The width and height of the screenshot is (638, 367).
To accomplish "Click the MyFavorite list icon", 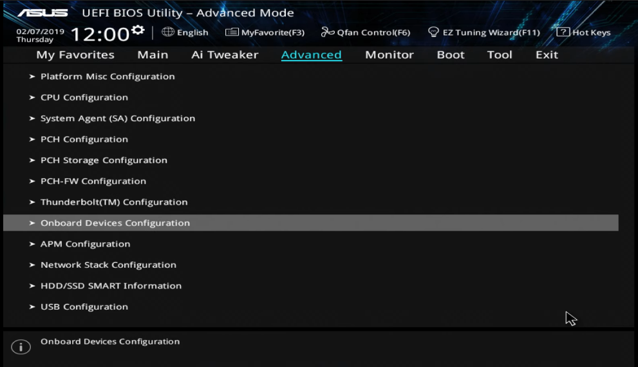I will pyautogui.click(x=232, y=32).
